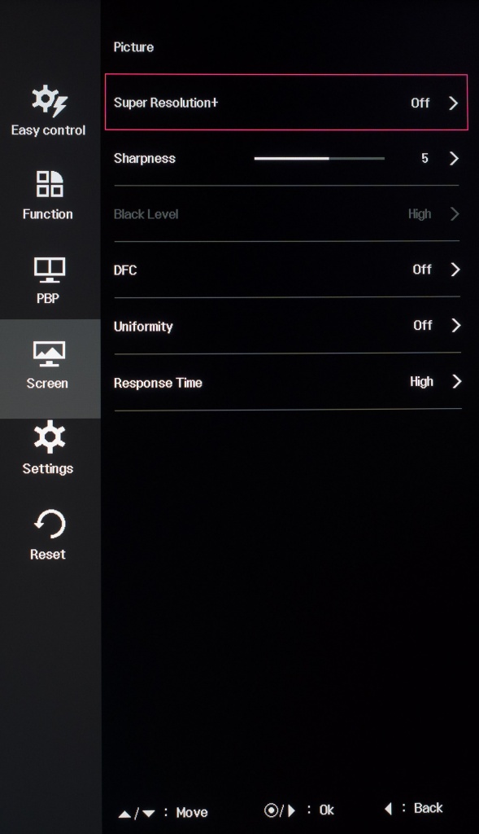The width and height of the screenshot is (479, 834).
Task: Open the PBP dual-monitor icon
Action: click(50, 270)
